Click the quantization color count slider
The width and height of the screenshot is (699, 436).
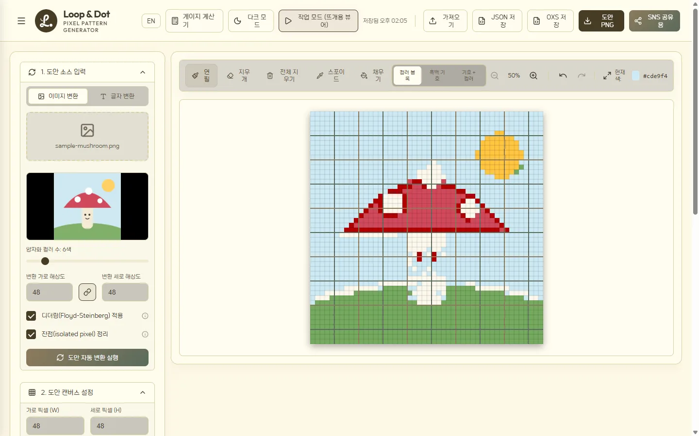pos(87,261)
